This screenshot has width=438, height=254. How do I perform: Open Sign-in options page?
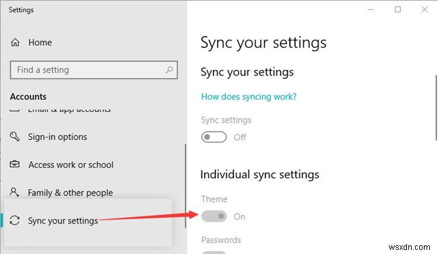(57, 137)
